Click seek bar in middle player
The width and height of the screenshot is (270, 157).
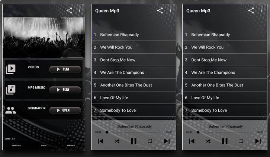134,132
